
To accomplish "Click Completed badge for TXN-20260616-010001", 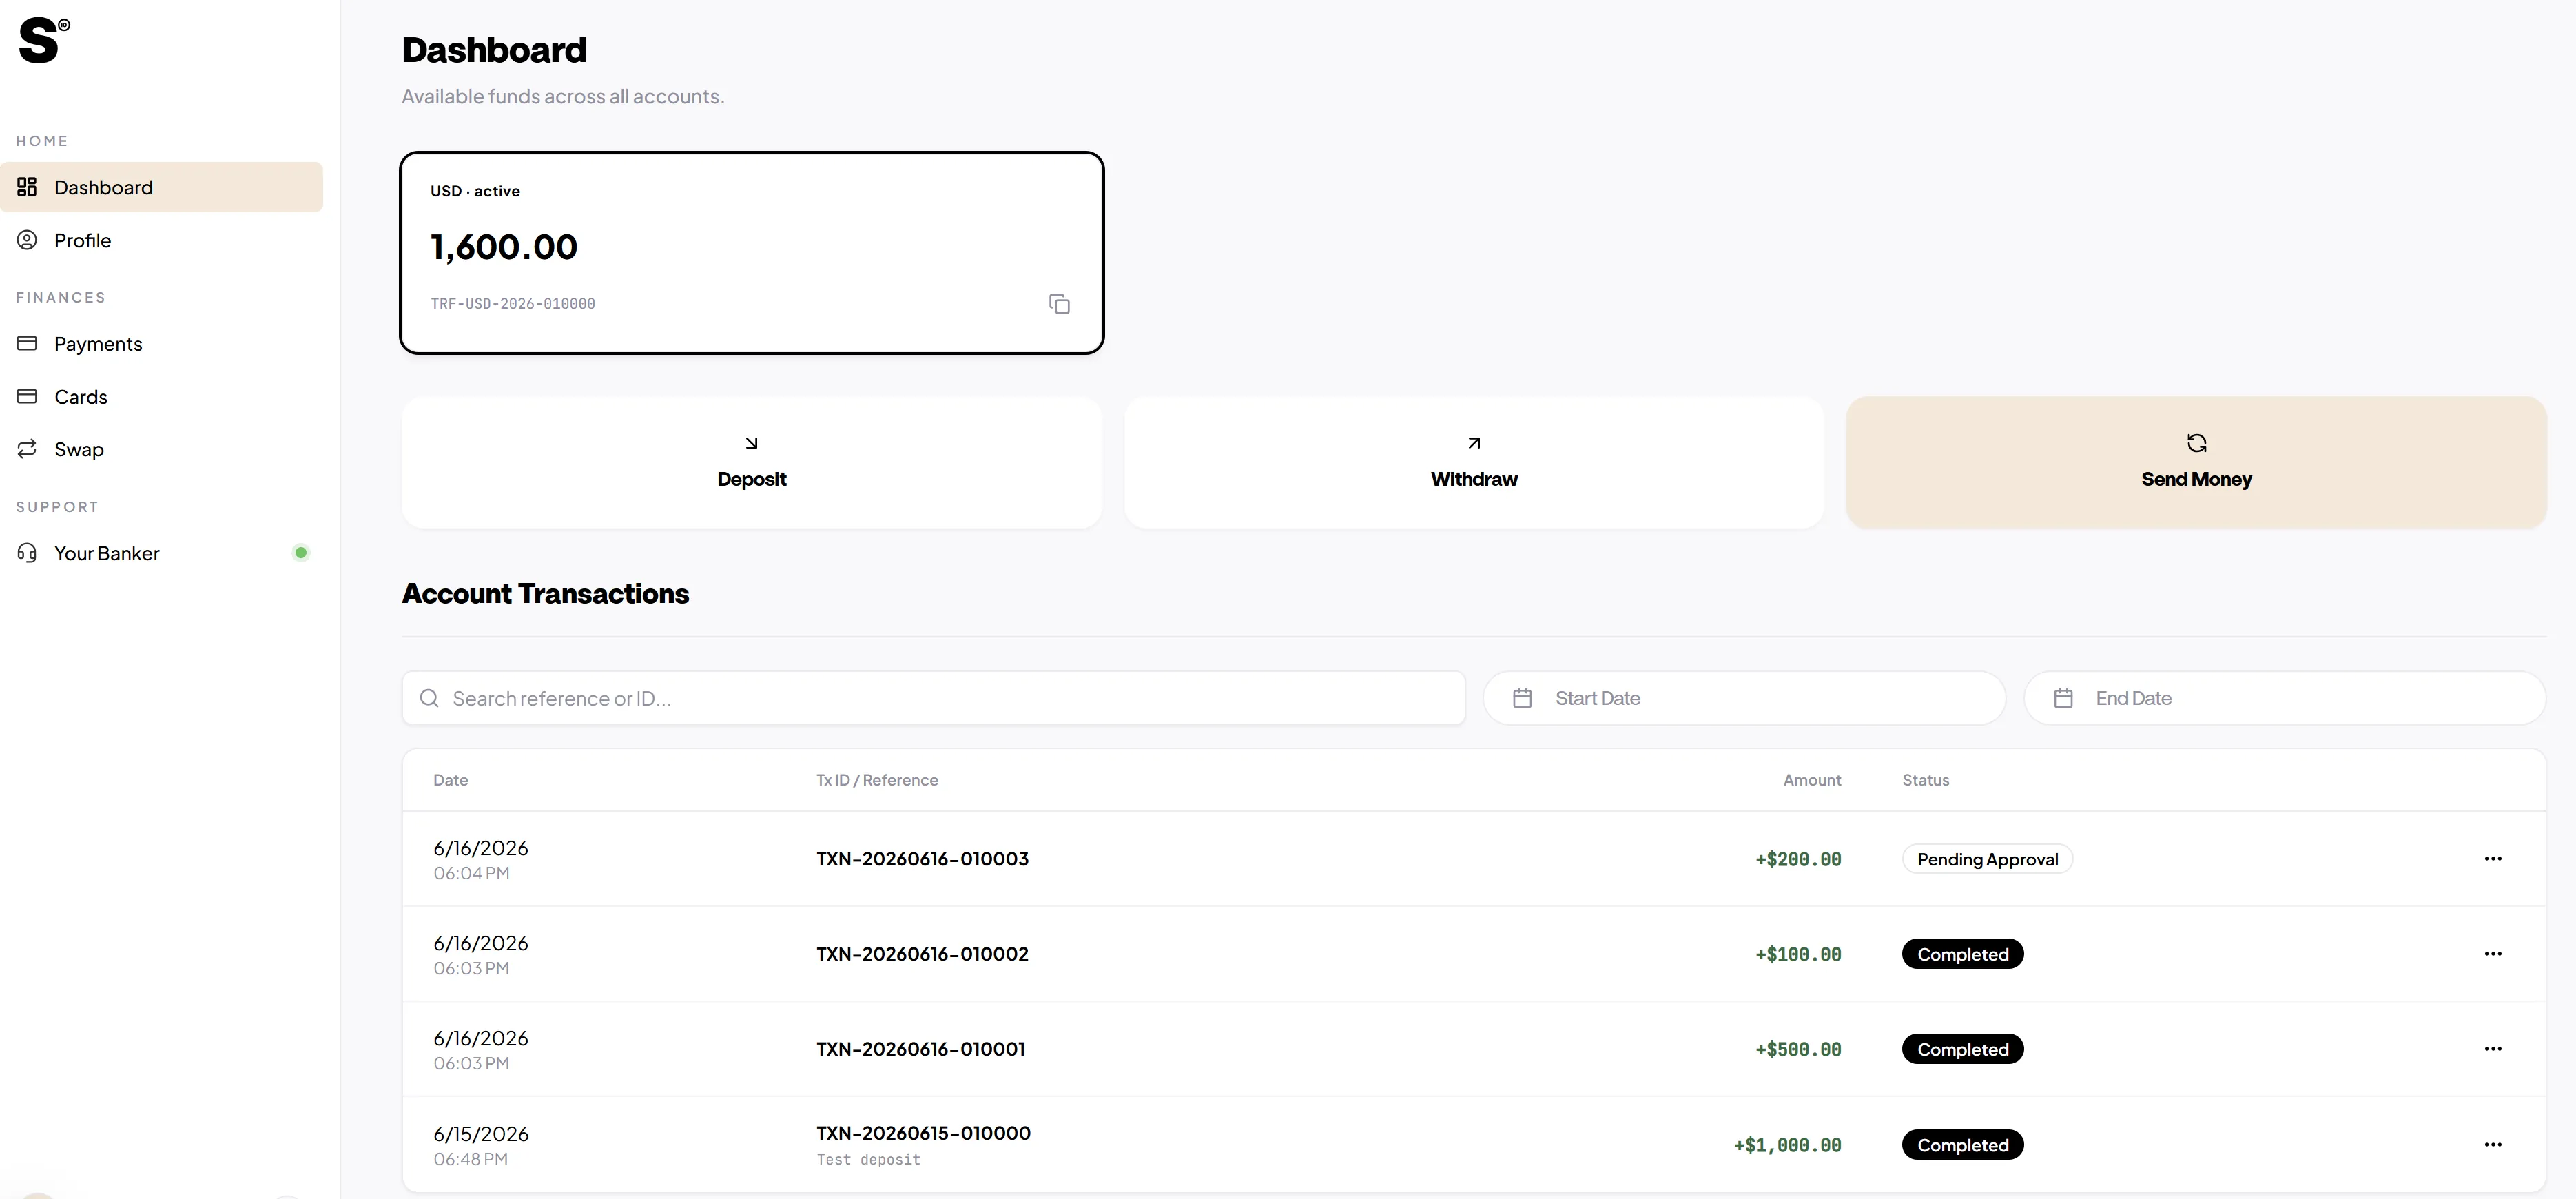I will click(x=1963, y=1049).
